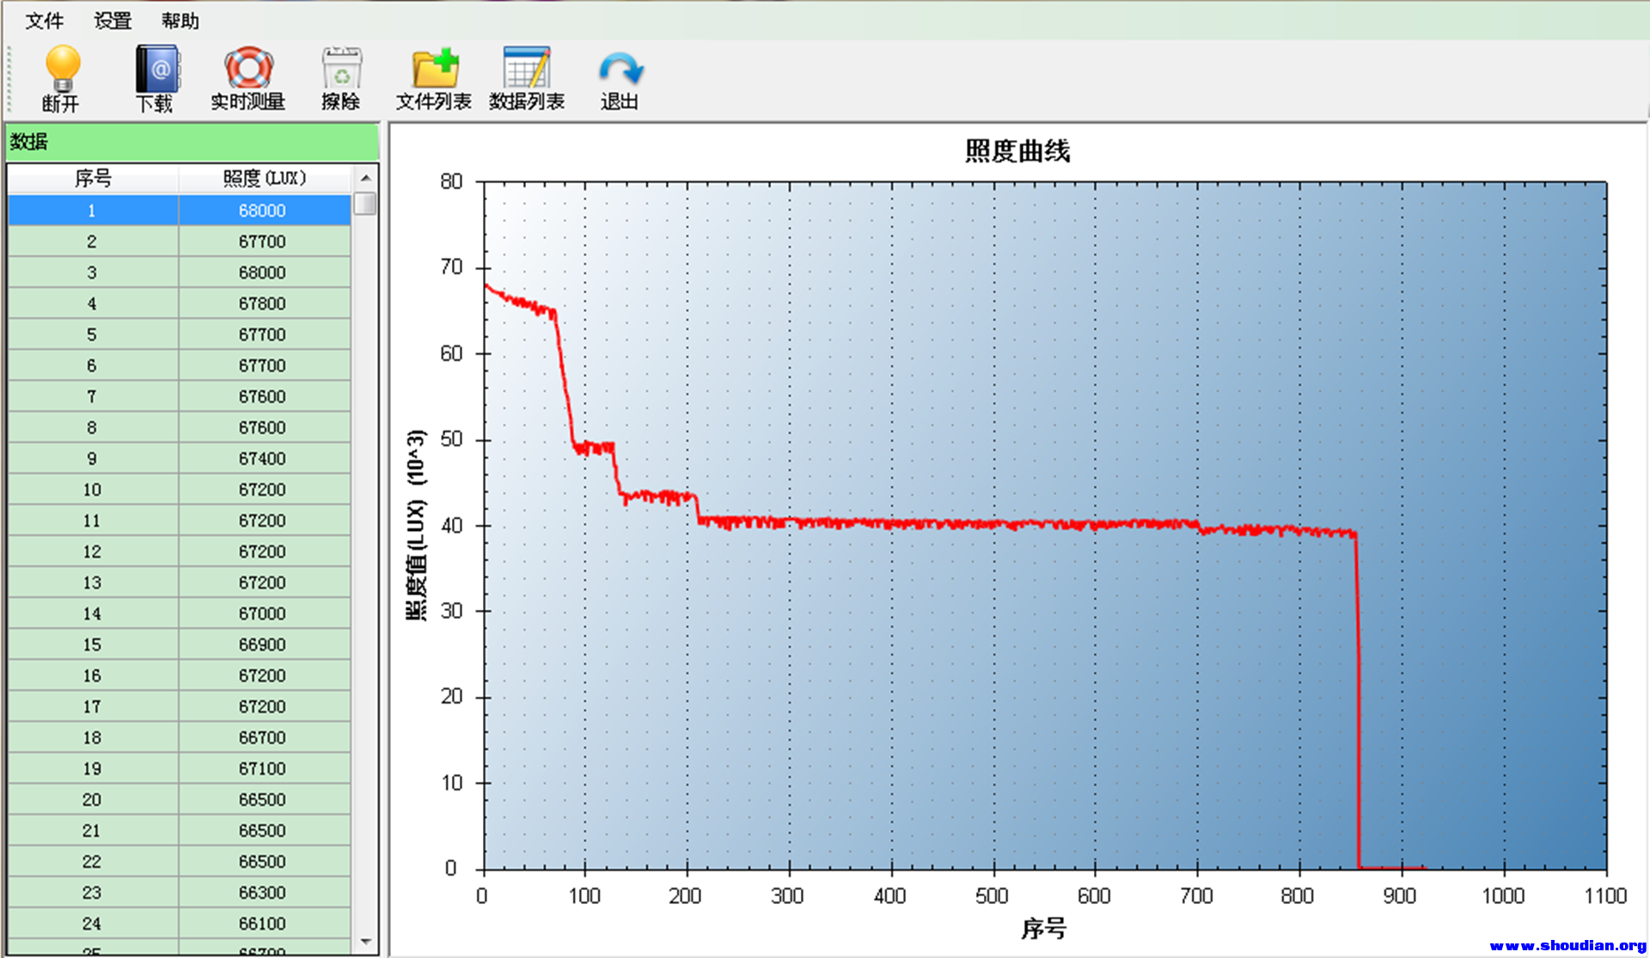
Task: Select row 14 with value 67000
Action: pyautogui.click(x=180, y=613)
